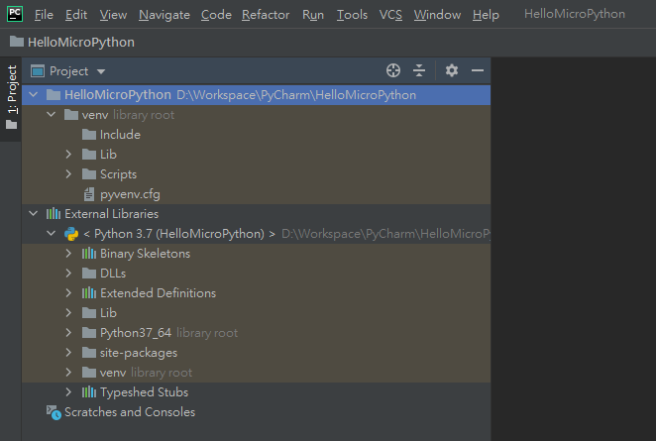Screen dimensions: 656x441
Task: Click the Python 3.7 interpreter logo icon
Action: pos(71,234)
